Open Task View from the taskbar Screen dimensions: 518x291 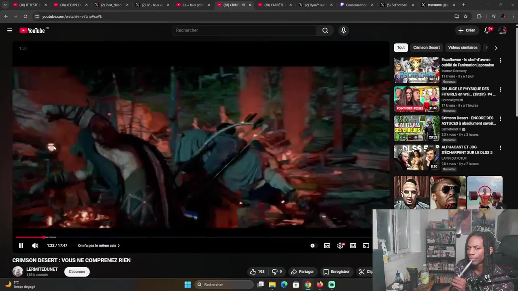click(261, 285)
